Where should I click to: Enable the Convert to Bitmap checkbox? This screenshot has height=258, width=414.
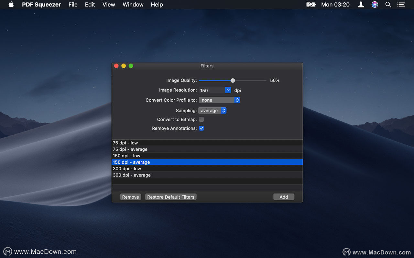click(x=202, y=119)
